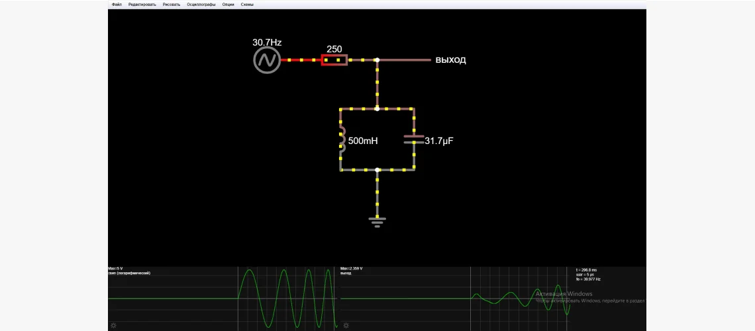Open the Рисовать menu
Viewport: 755px width, 331px height.
click(x=172, y=4)
